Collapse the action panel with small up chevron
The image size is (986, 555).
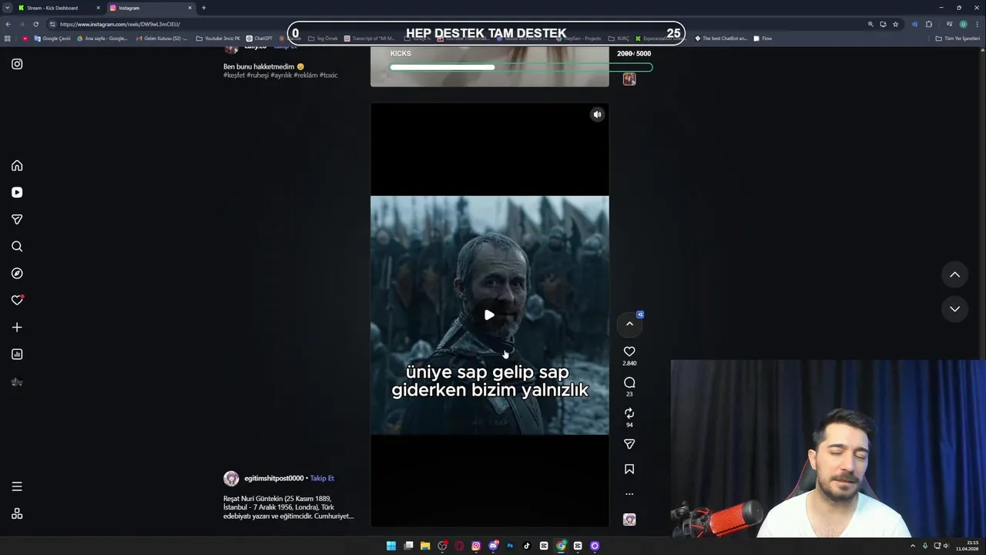pyautogui.click(x=629, y=324)
